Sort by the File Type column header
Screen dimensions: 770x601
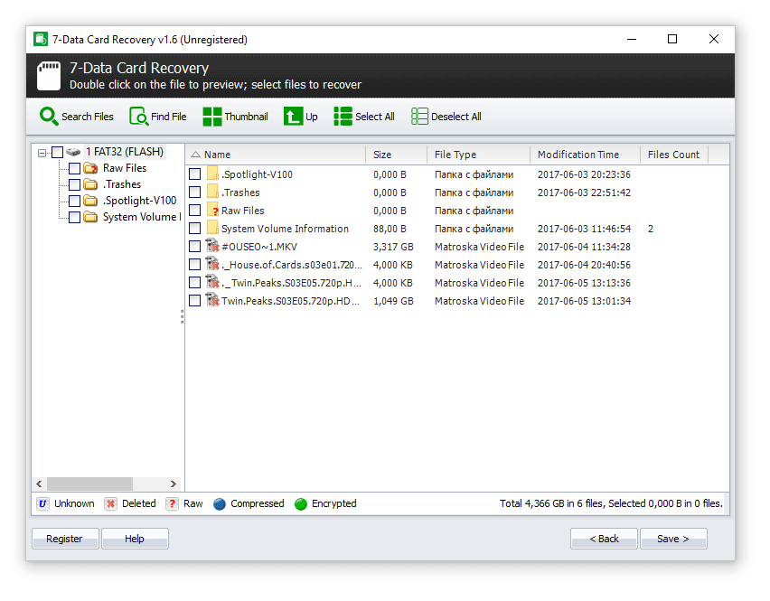tap(479, 155)
